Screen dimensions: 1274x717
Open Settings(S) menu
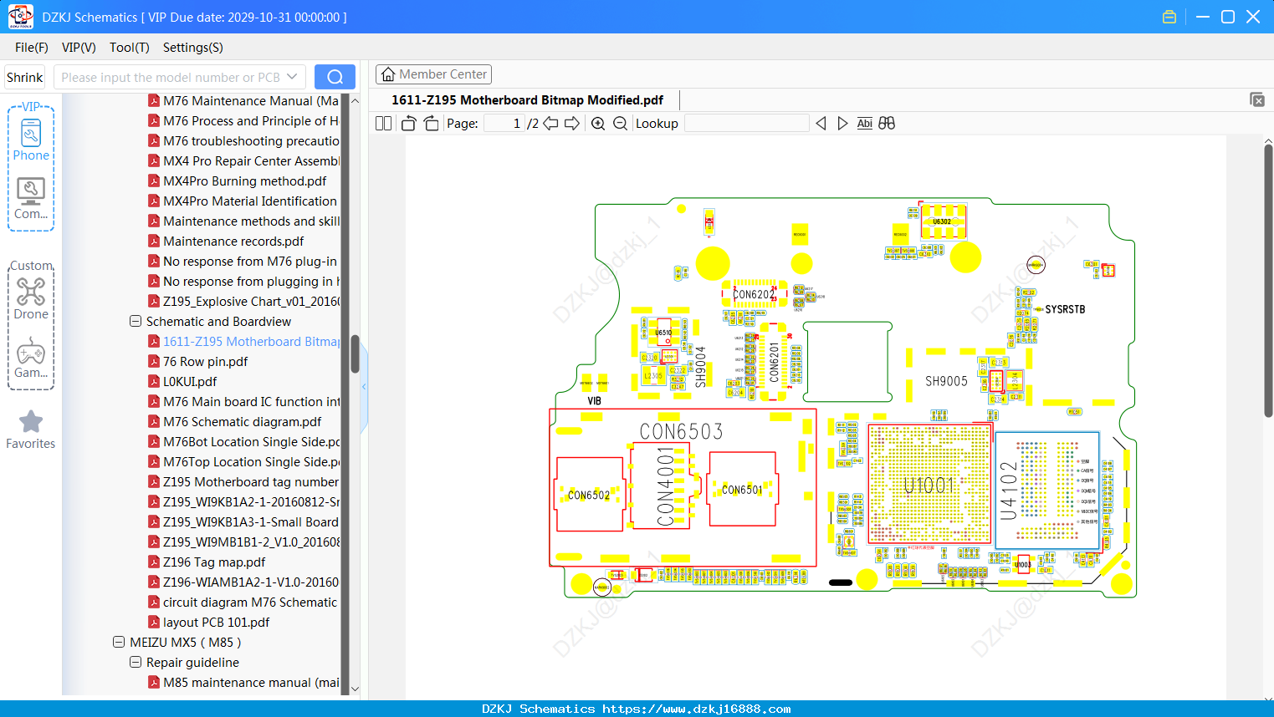(x=193, y=48)
